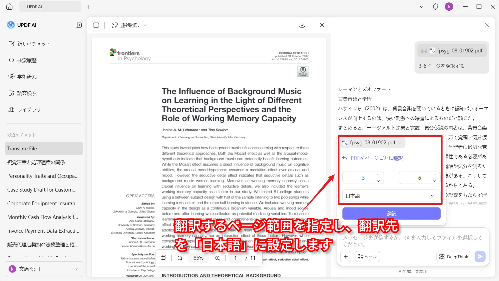Viewport: 499px width, 281px height.
Task: Click the end page field showing 6
Action: (x=419, y=178)
